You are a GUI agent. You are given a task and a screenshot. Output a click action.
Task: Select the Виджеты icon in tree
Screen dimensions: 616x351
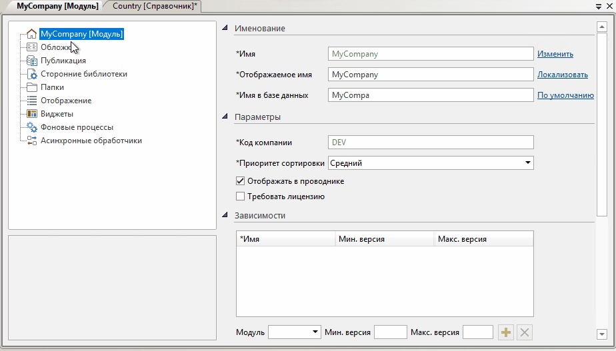pyautogui.click(x=31, y=114)
